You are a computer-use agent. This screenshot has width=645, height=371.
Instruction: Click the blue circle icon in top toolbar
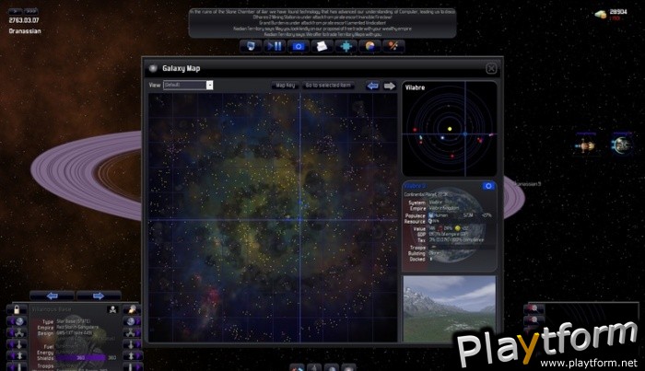click(299, 46)
